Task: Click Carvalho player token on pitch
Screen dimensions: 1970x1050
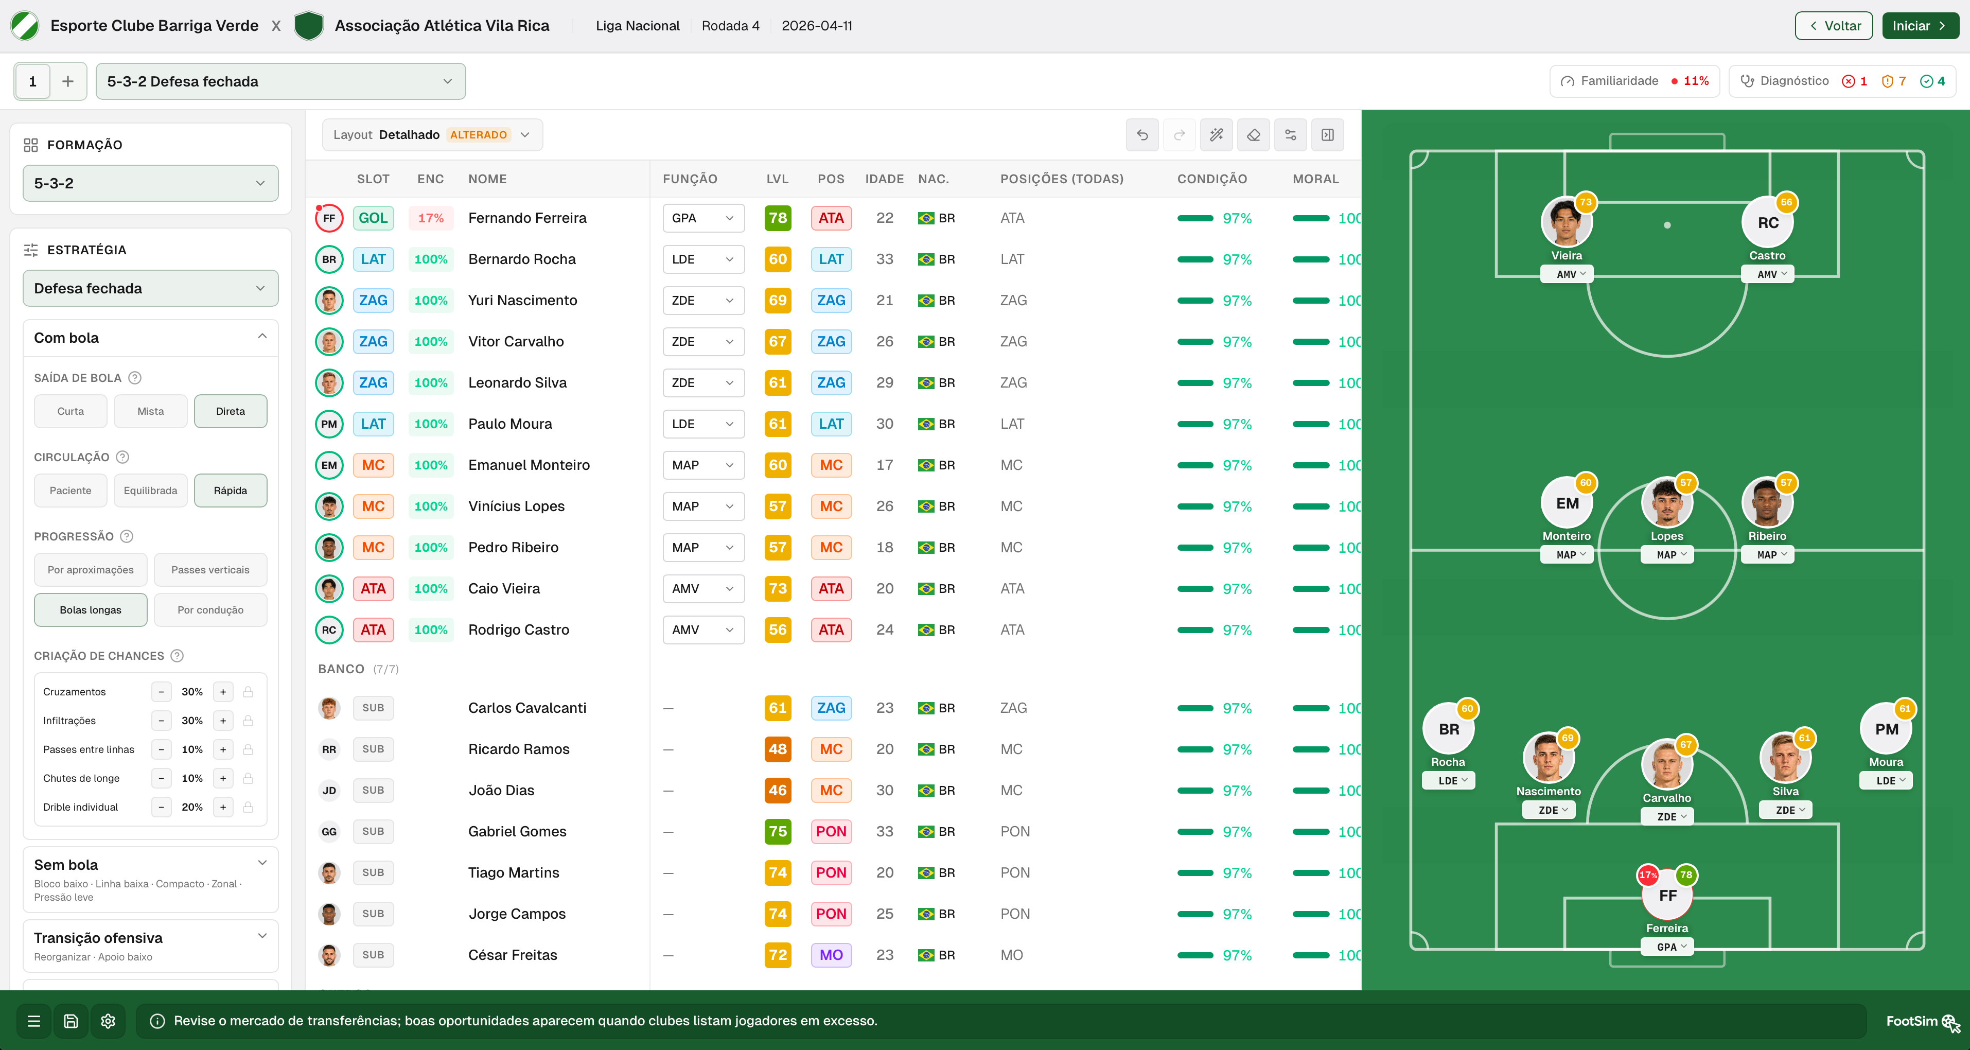Action: coord(1666,765)
